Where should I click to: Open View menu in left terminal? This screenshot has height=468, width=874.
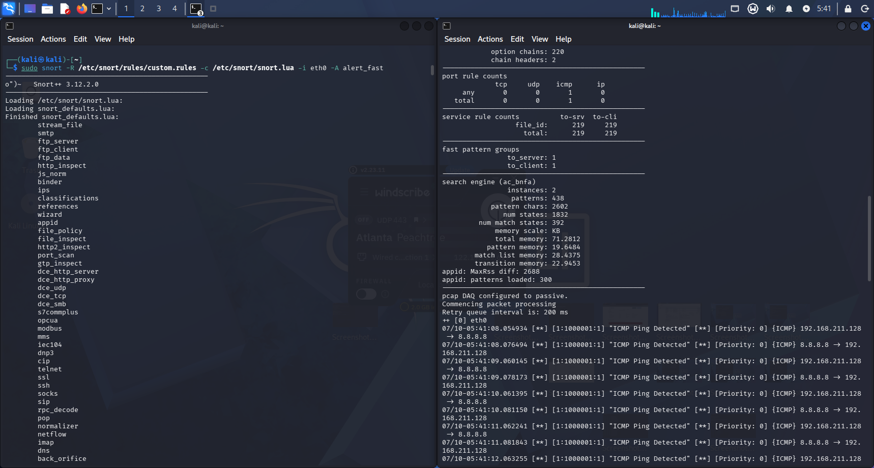point(103,39)
